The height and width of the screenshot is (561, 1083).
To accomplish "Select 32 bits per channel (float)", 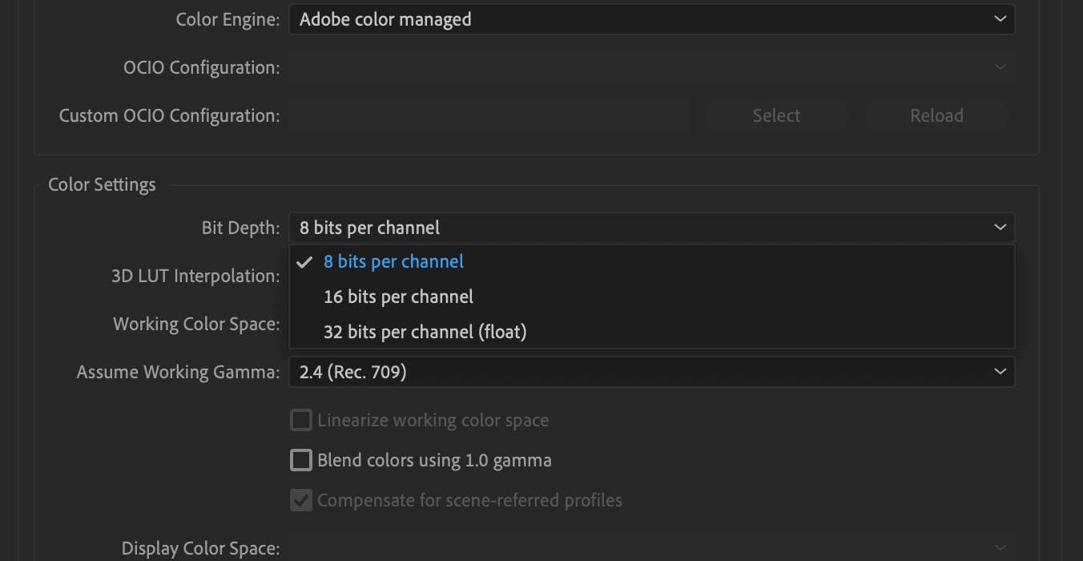I will click(425, 332).
